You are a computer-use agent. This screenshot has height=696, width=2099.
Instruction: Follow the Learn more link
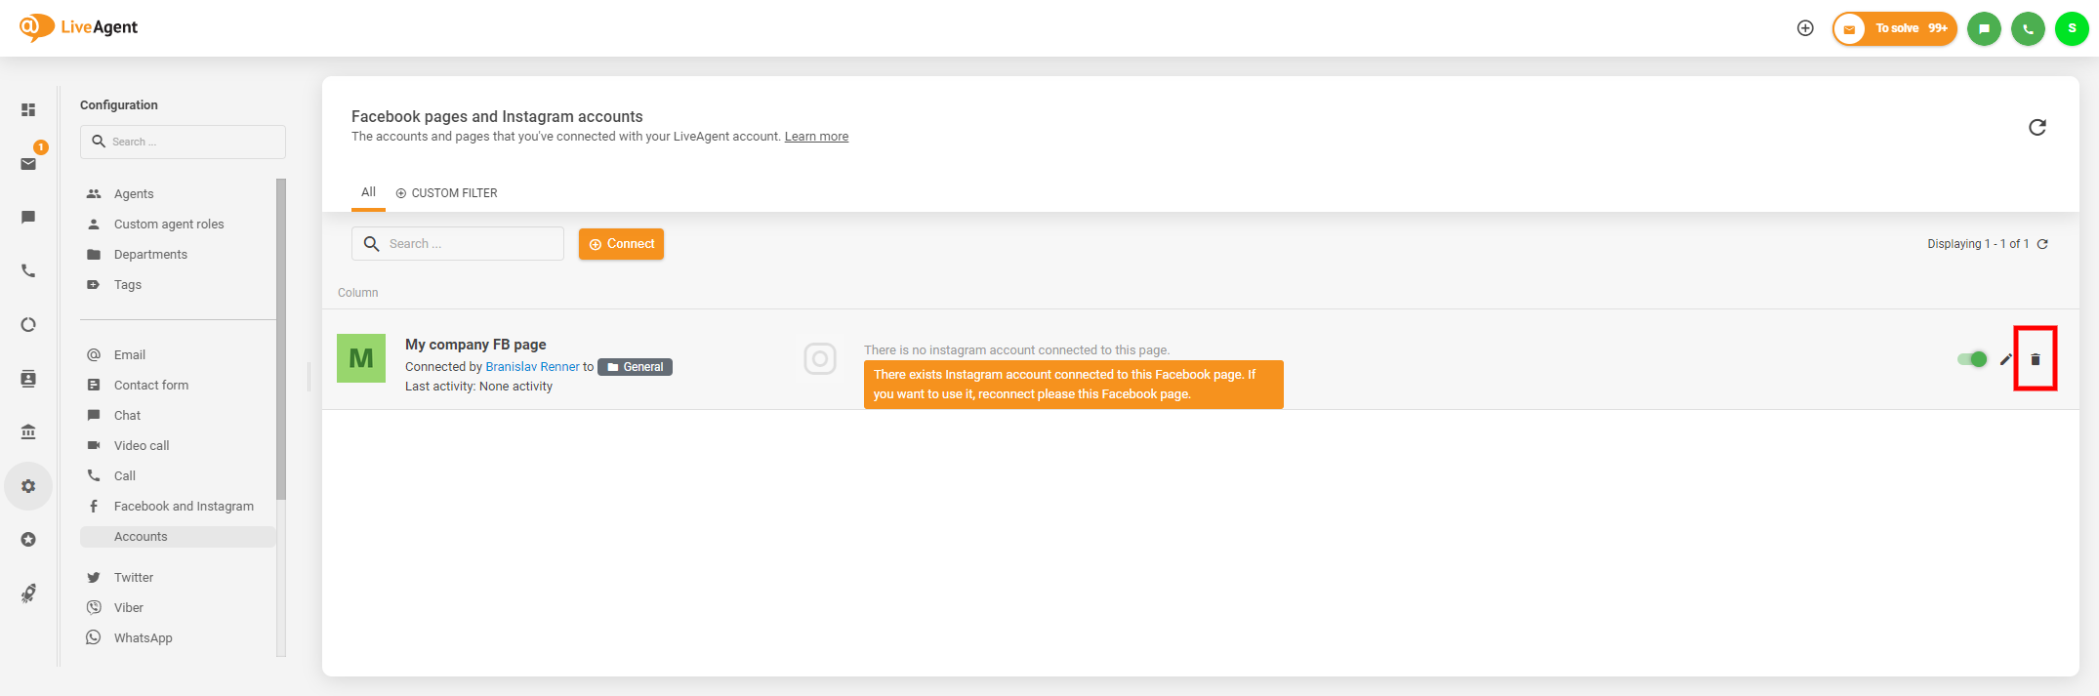(x=816, y=137)
